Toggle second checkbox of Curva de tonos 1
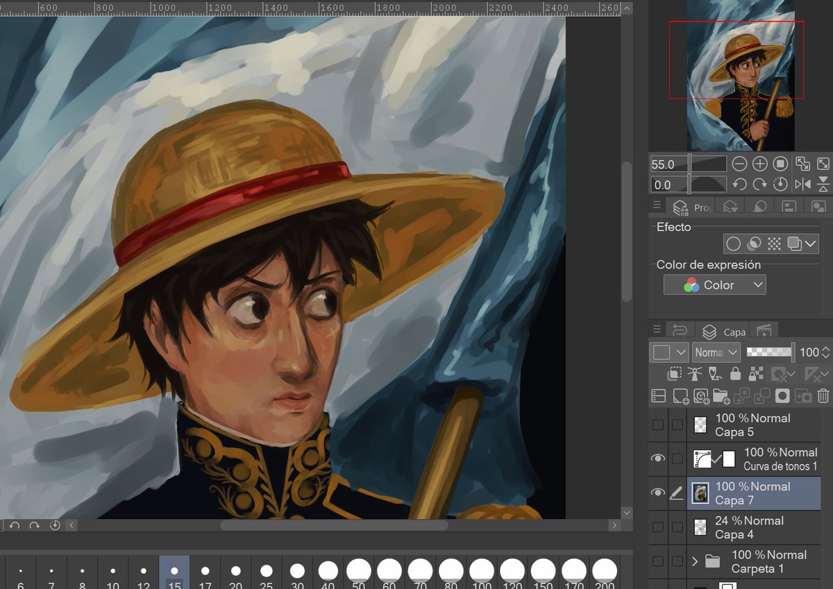This screenshot has height=589, width=833. pos(678,459)
